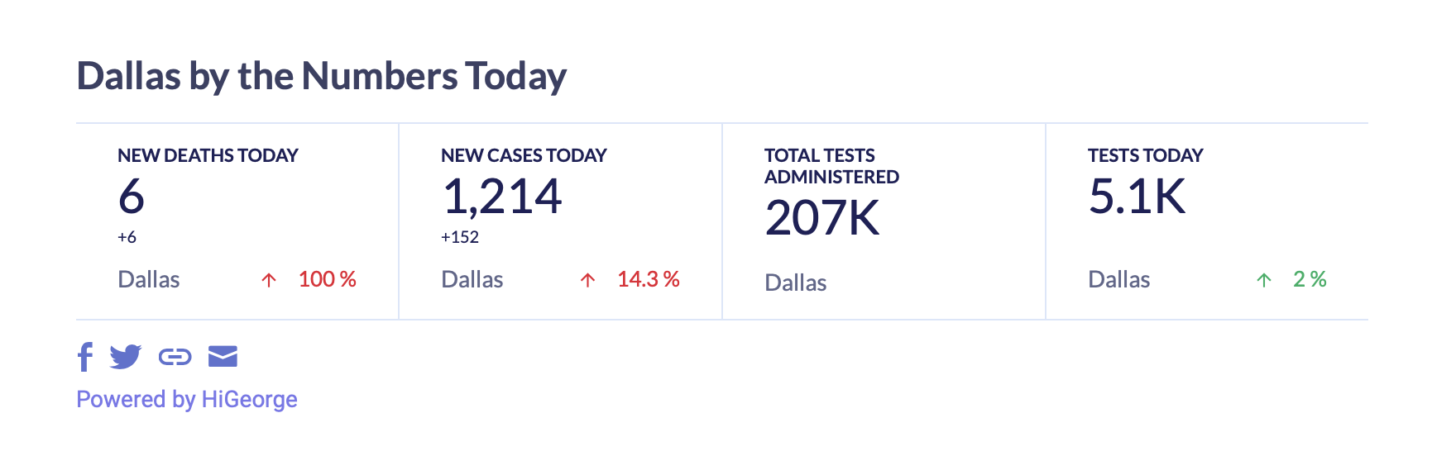Share on Facebook via the icon
Screen dimensions: 1456x451
point(84,357)
